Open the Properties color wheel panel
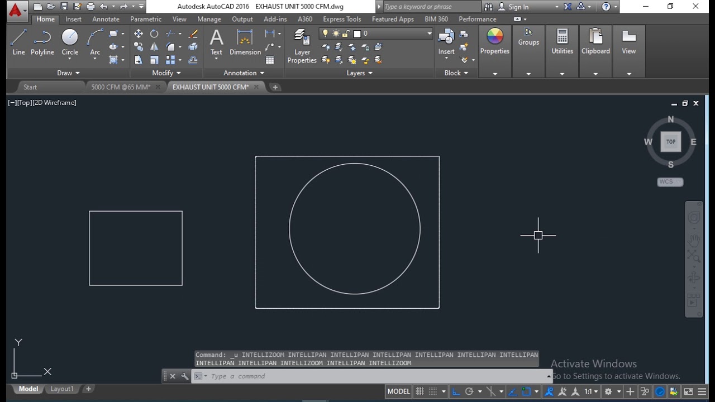This screenshot has width=715, height=402. [495, 42]
